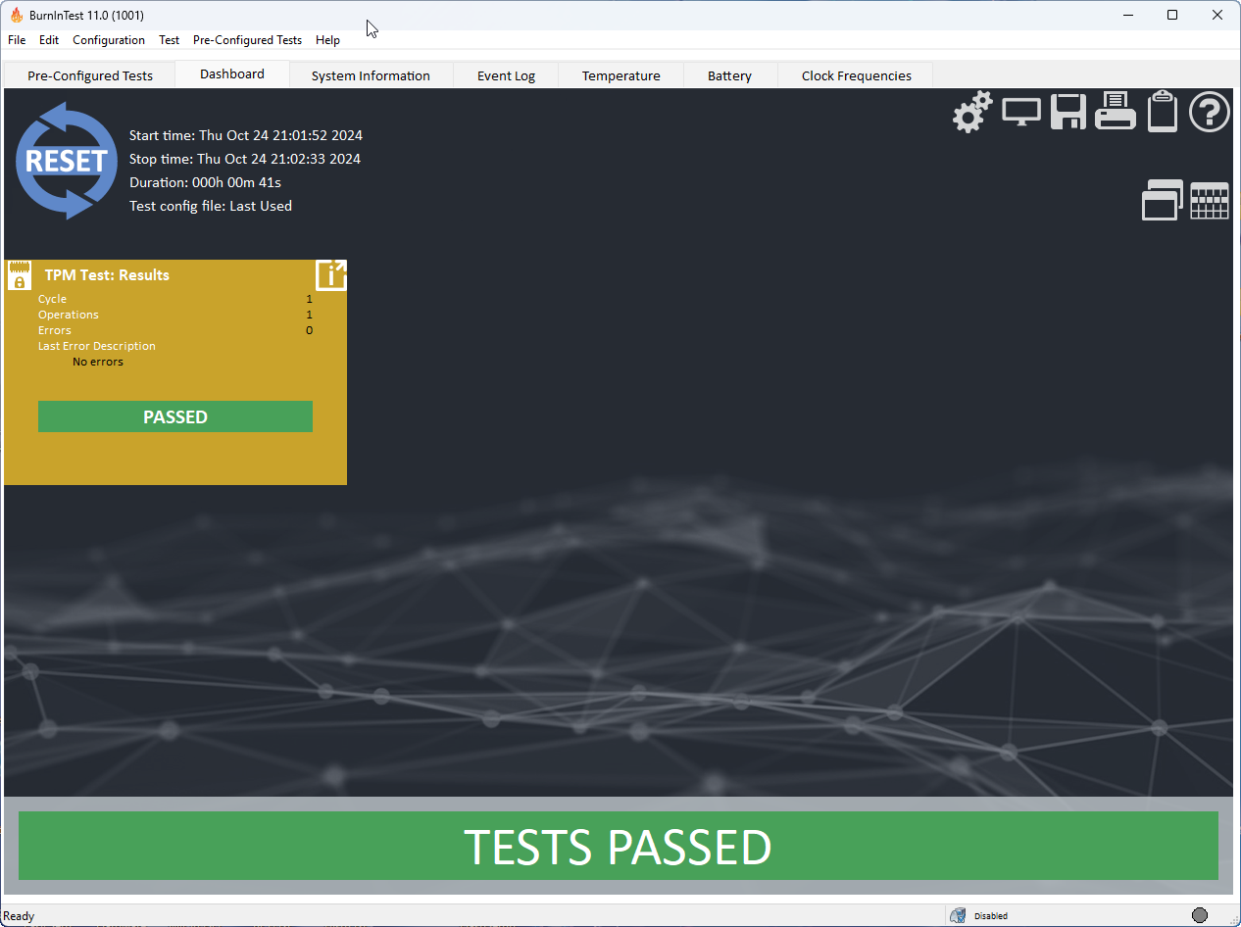Open test configuration gears icon
The width and height of the screenshot is (1241, 927).
972,112
